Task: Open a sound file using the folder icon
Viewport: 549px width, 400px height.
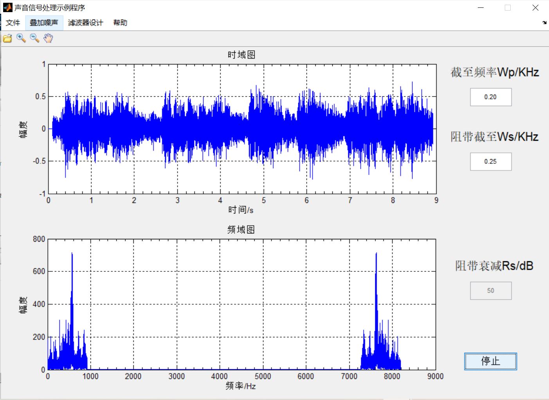Action: [7, 38]
